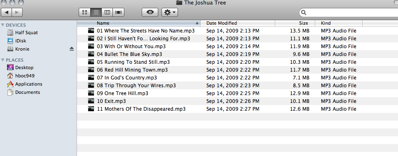Collapse the DEVICES section
Viewport: 398px width, 156px height.
[3, 25]
